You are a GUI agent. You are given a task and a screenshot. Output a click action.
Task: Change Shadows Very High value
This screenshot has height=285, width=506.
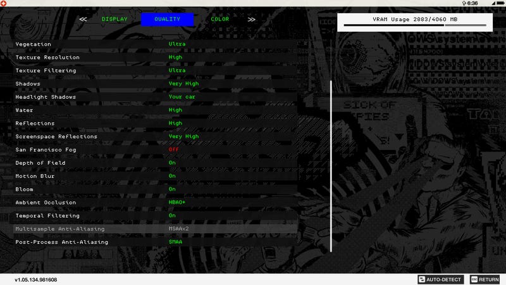coord(183,84)
